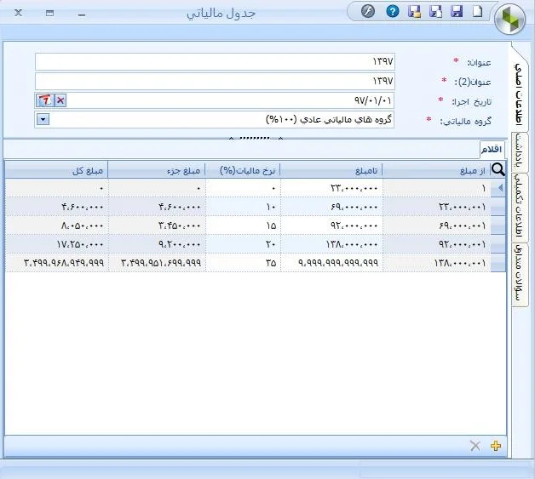This screenshot has width=535, height=479.
Task: Open the یادداشت vertical side tab
Action: 521,152
